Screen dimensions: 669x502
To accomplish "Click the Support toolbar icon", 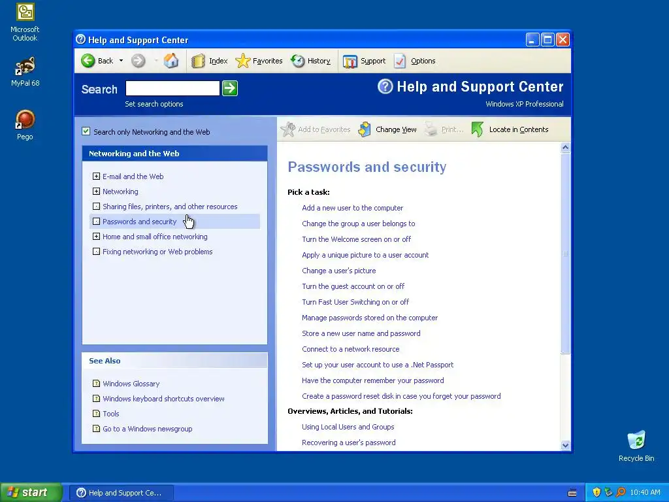I will 350,61.
